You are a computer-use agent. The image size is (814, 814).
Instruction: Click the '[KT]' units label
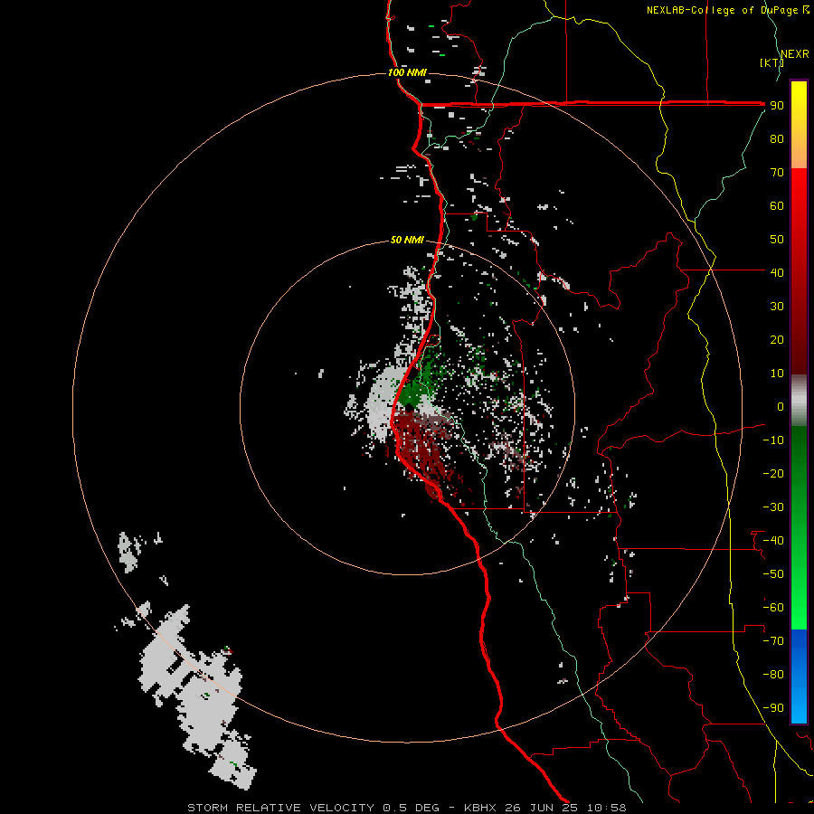tap(771, 62)
